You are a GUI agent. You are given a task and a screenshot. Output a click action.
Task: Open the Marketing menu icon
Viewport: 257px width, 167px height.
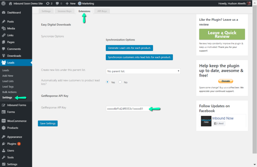(x=80, y=3)
